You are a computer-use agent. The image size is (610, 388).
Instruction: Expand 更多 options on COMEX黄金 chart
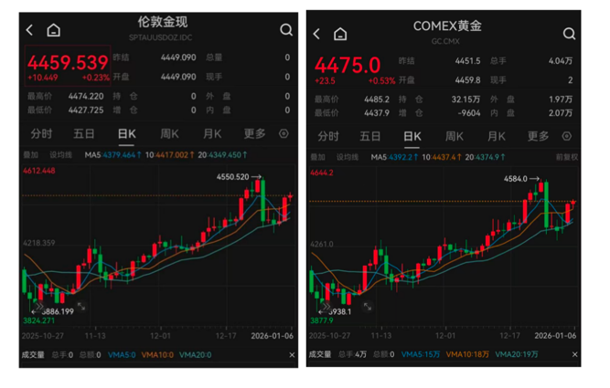(539, 136)
